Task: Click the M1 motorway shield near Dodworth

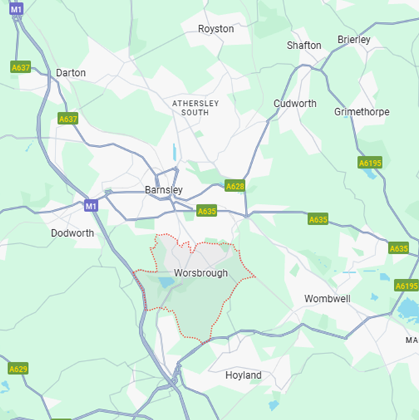Action: (x=91, y=206)
